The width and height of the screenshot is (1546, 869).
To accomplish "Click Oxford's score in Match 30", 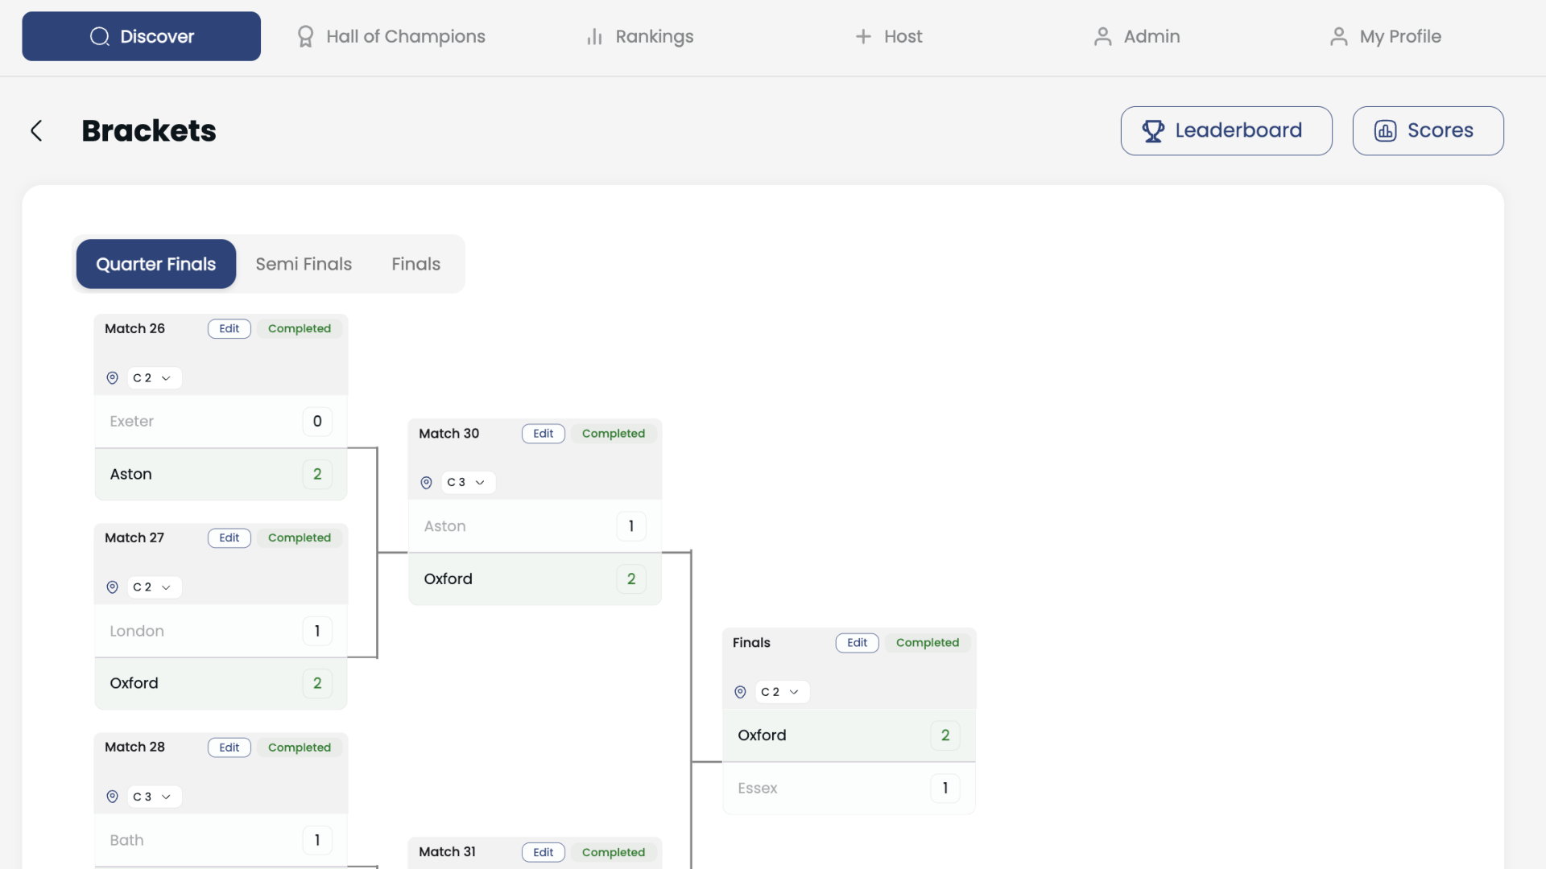I will (631, 579).
